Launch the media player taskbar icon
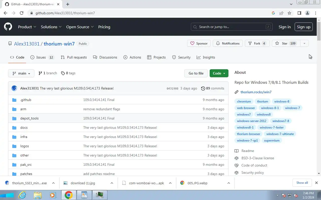This screenshot has height=200, width=321. click(53, 195)
